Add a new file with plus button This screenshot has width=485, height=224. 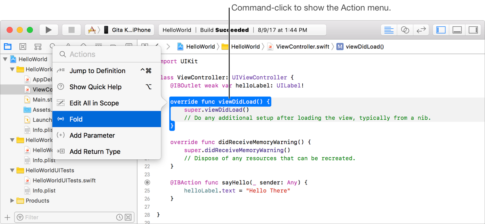click(7, 217)
